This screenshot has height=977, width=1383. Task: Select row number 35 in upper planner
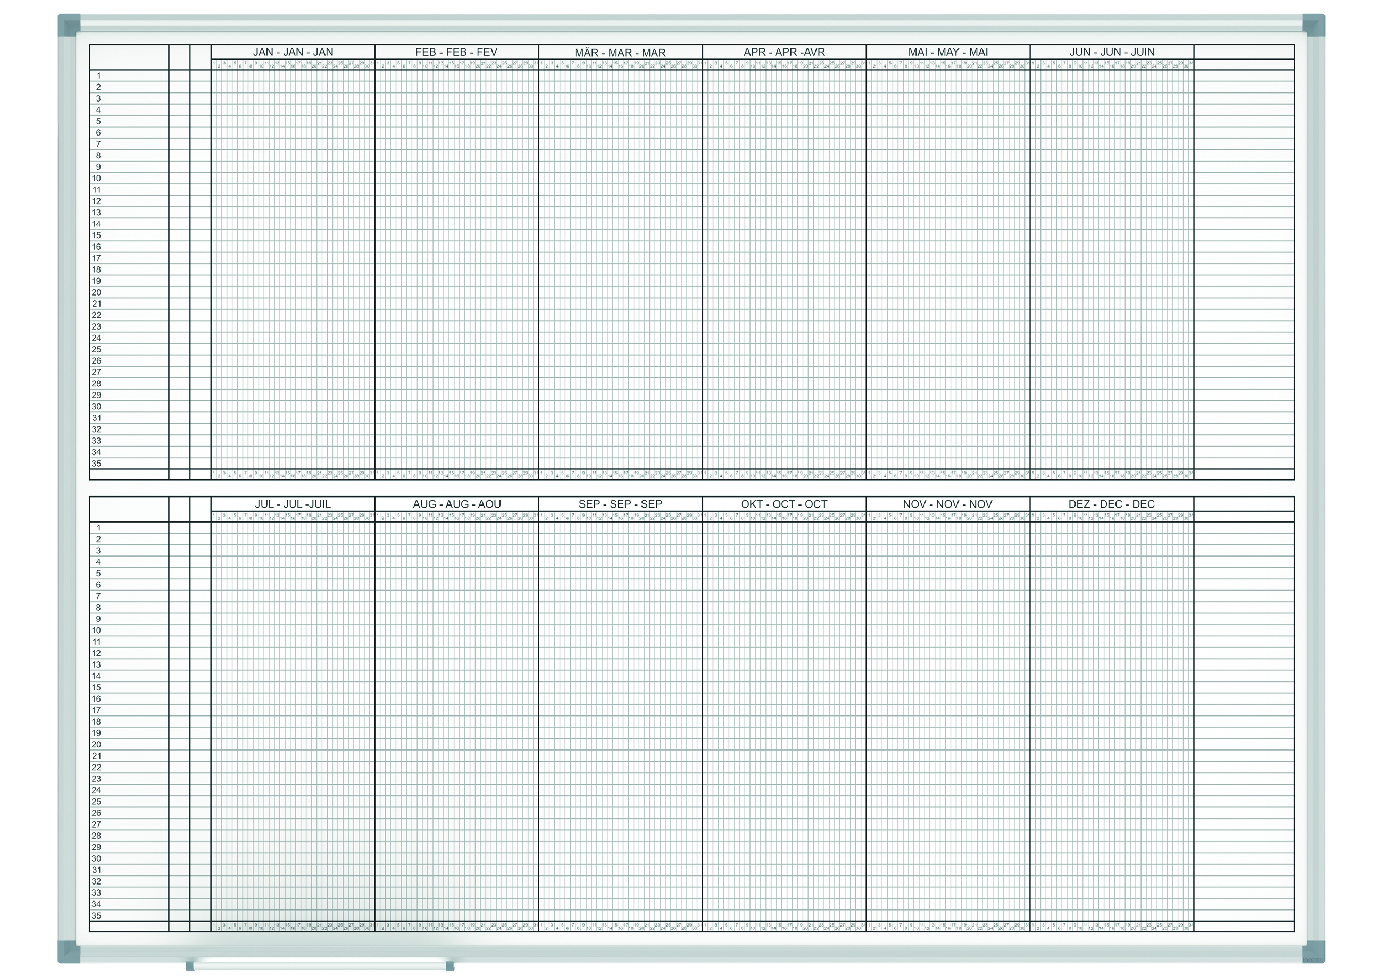(x=96, y=464)
